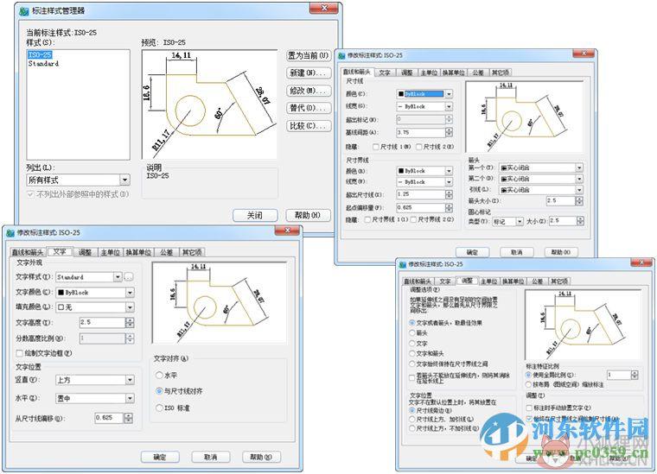This screenshot has height=474, width=657.
Task: Click 修改(M)... button
Action: coord(309,91)
